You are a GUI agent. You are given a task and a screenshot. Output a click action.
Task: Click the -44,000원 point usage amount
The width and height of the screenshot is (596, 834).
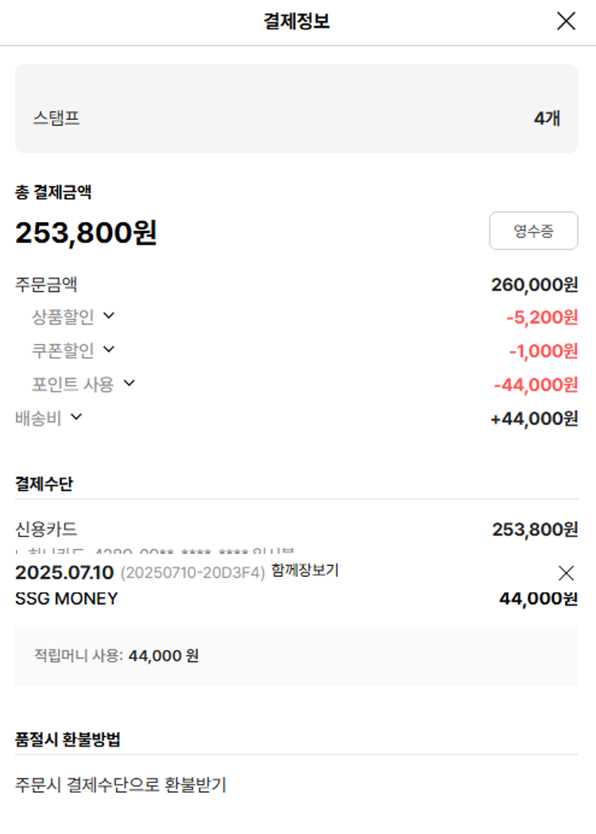click(536, 385)
